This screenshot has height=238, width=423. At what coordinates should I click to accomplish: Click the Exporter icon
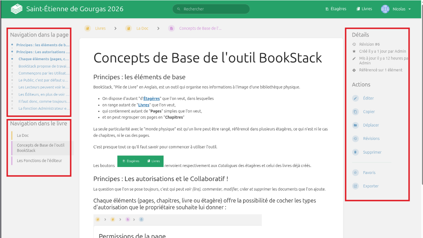355,186
